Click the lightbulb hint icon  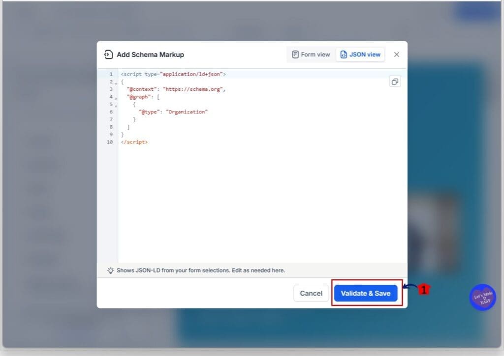pos(111,271)
